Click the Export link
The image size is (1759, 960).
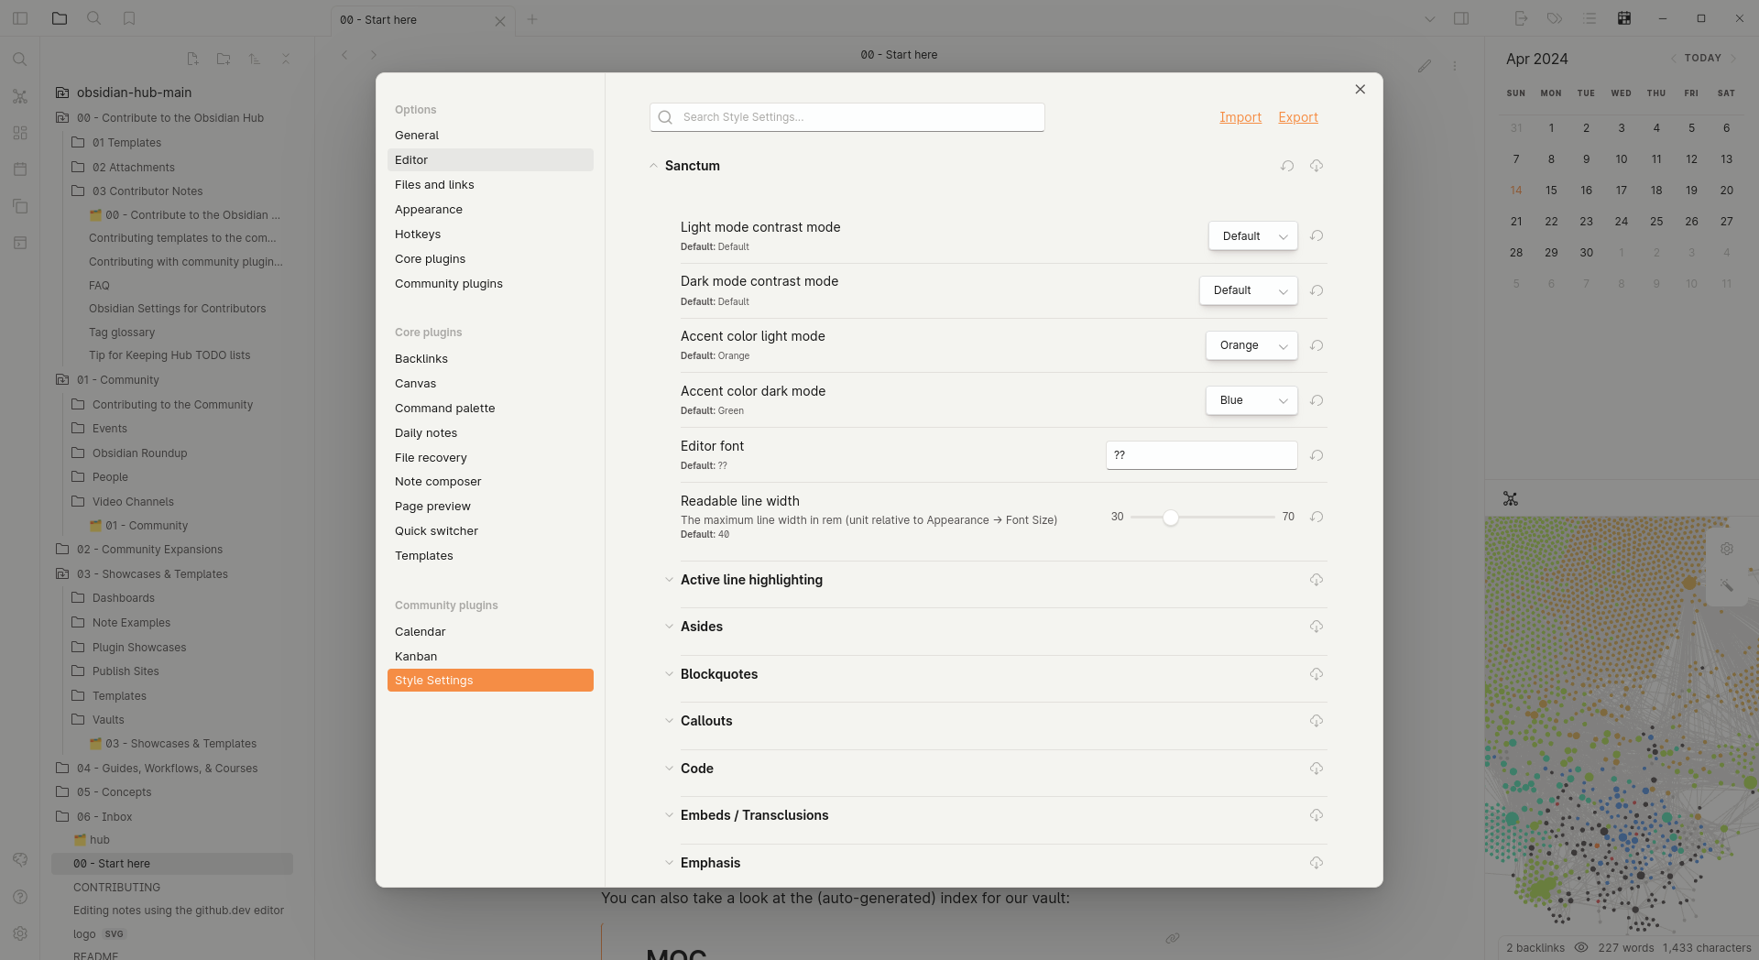pyautogui.click(x=1298, y=117)
